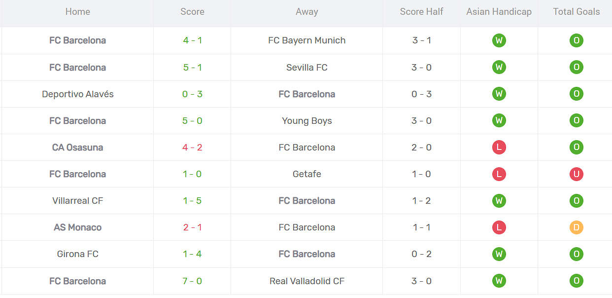612x298 pixels.
Task: Open the CA Osasuna team link
Action: click(x=78, y=147)
